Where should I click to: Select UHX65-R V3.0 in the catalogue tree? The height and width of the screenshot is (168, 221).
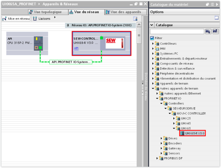[194, 133]
